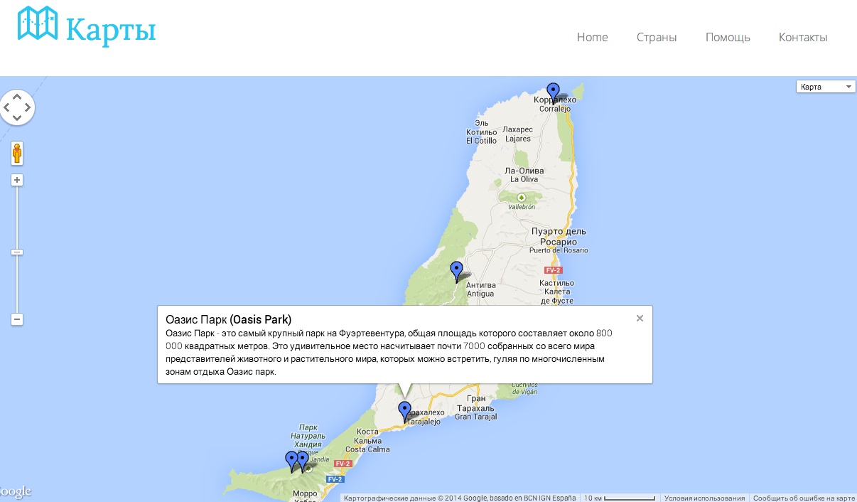Viewport: 857px width, 502px height.
Task: Click the zoom slider handle
Action: (x=17, y=252)
